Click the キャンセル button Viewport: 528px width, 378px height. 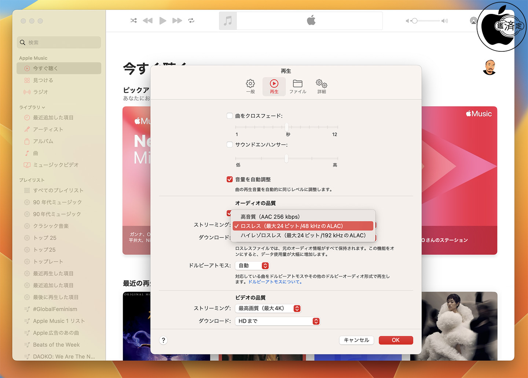[356, 340]
